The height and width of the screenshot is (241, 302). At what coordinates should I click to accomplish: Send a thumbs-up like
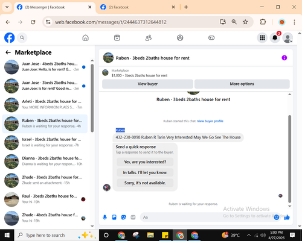[x=287, y=217]
